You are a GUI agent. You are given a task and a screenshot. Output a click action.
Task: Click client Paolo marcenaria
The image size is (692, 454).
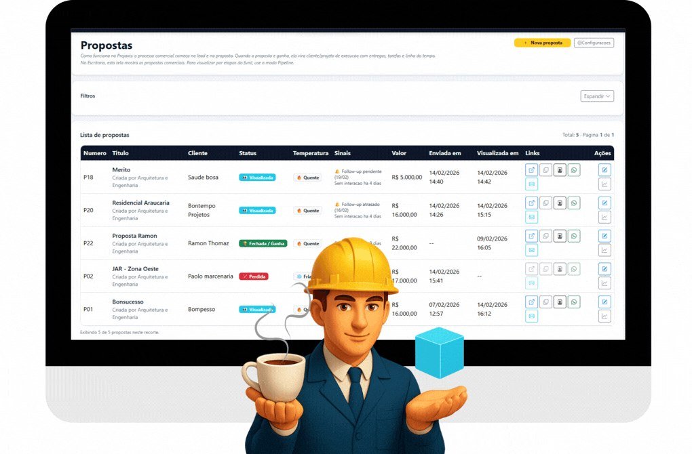click(210, 276)
